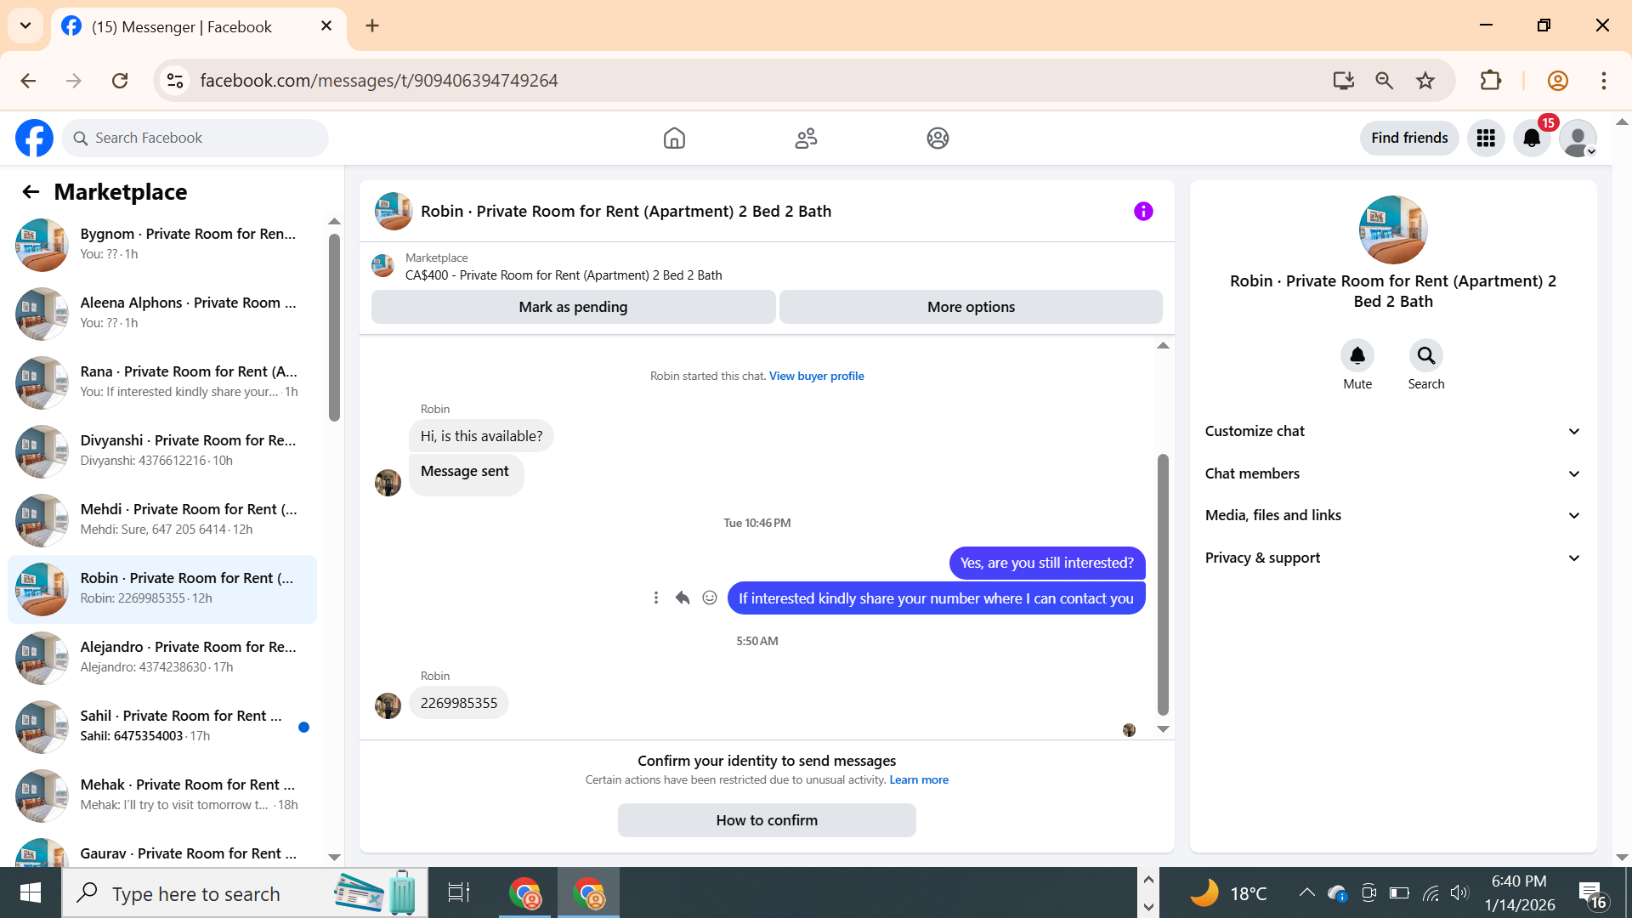Click in the Search Facebook field

tap(204, 138)
